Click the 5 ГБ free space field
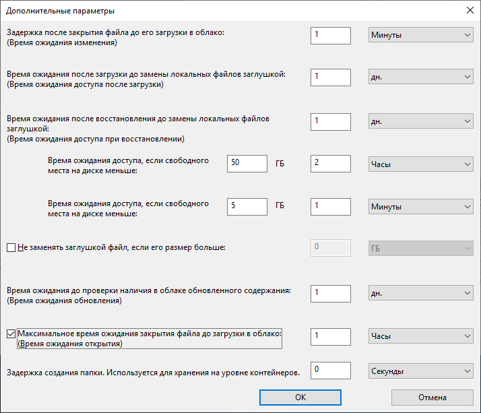 click(247, 206)
